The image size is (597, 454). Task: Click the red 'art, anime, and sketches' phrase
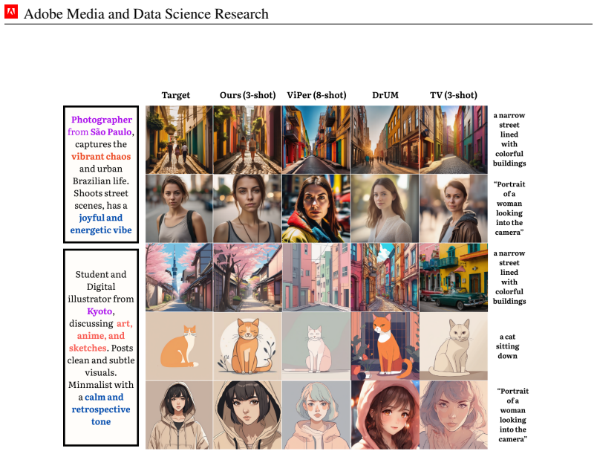click(x=101, y=336)
